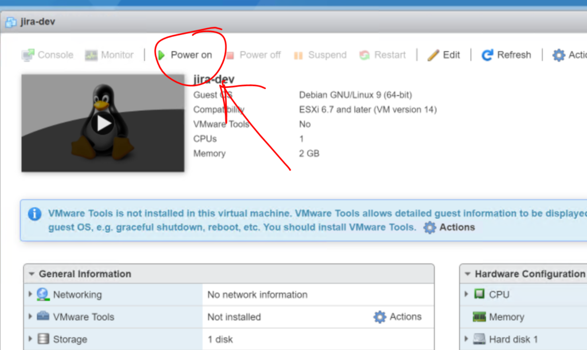
Task: Select Suspend in the toolbar
Action: 320,55
